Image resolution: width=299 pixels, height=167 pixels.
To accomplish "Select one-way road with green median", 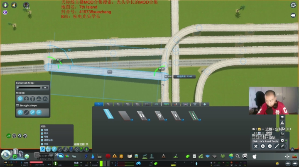I will click(x=194, y=116).
